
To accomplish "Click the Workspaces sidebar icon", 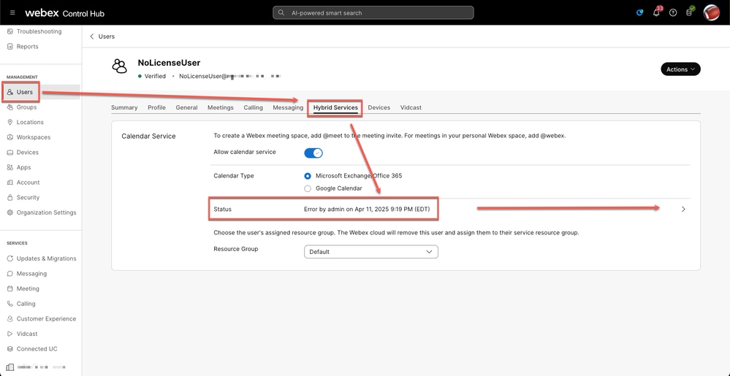I will point(9,137).
